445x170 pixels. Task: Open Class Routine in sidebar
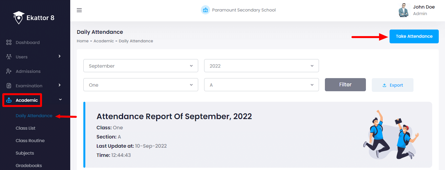click(30, 140)
